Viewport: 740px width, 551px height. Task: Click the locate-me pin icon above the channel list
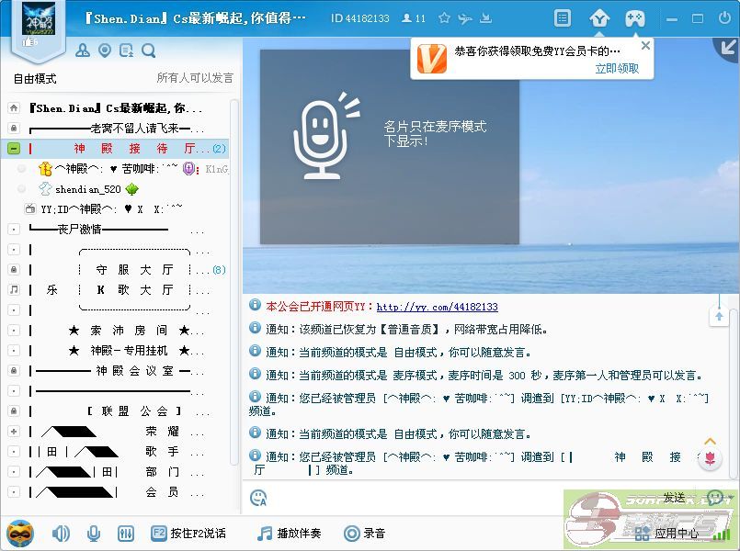(105, 51)
